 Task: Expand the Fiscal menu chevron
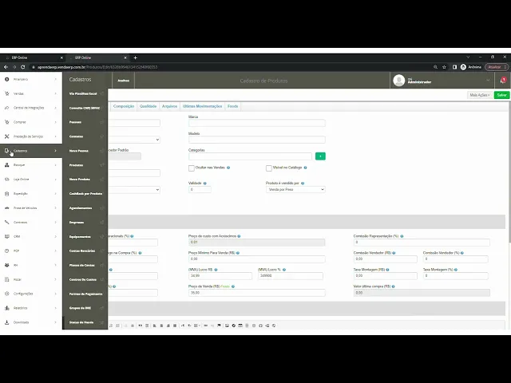click(x=55, y=279)
